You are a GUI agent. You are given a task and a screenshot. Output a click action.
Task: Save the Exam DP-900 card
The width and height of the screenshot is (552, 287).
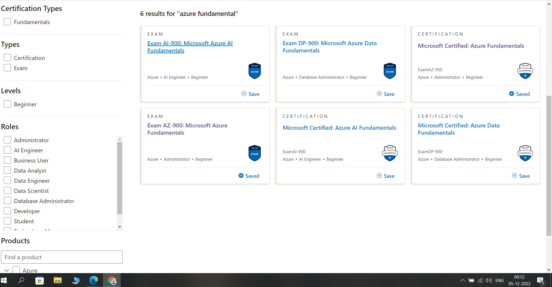pyautogui.click(x=386, y=94)
